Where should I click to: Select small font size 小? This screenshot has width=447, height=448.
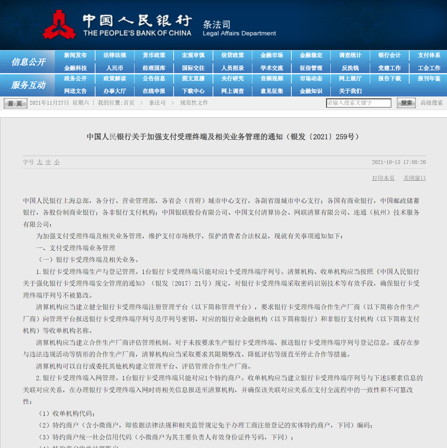[x=57, y=162]
